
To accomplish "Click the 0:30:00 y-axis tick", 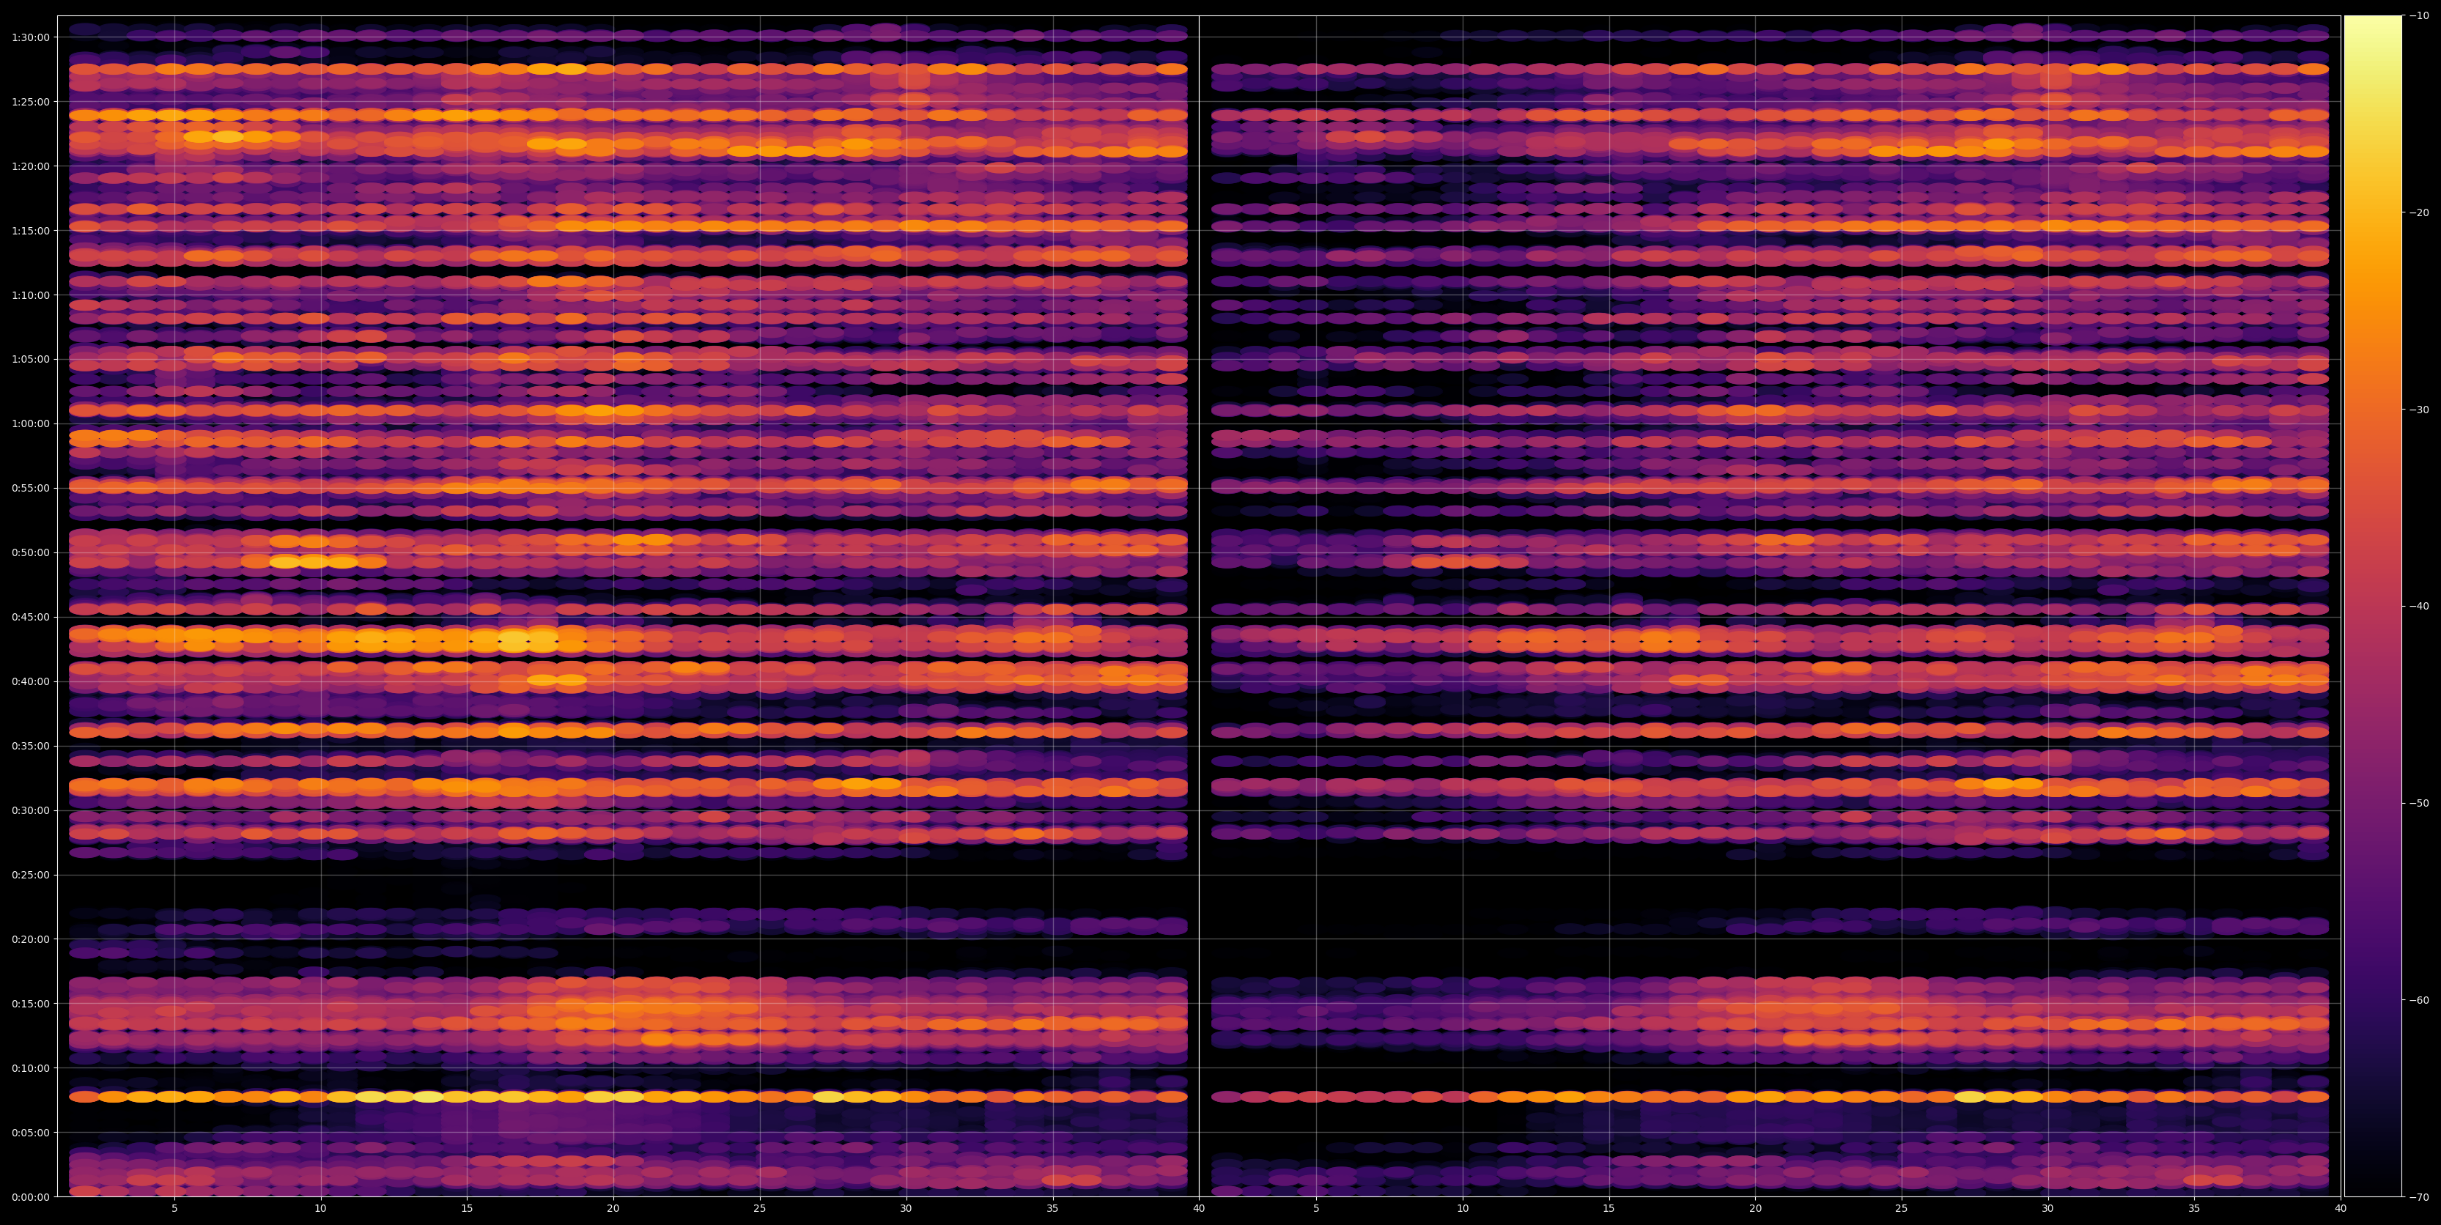I will click(30, 810).
